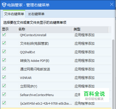
Task: Uncheck the 文件粉碎(电脑管家) checkbox
Action: tap(4, 43)
